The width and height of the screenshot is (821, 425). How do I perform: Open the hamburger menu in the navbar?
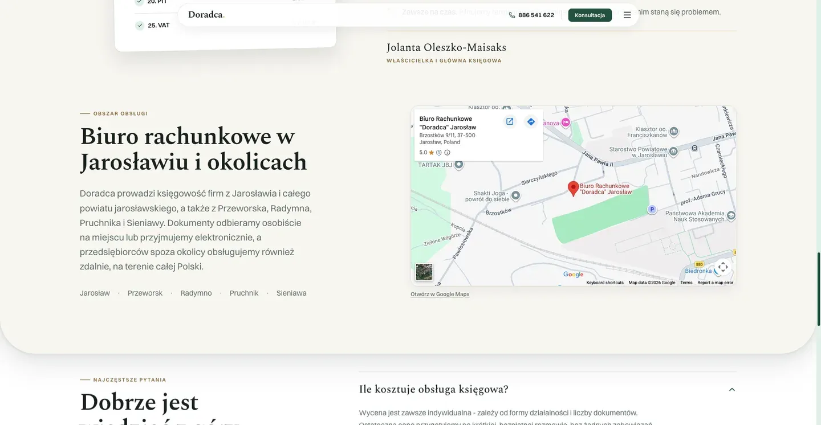(627, 15)
